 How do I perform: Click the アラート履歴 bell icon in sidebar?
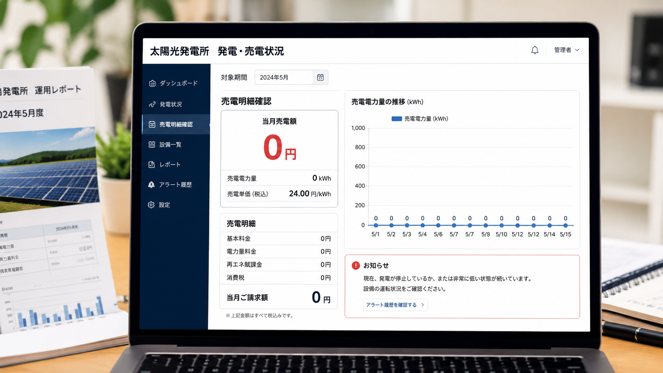(x=151, y=185)
